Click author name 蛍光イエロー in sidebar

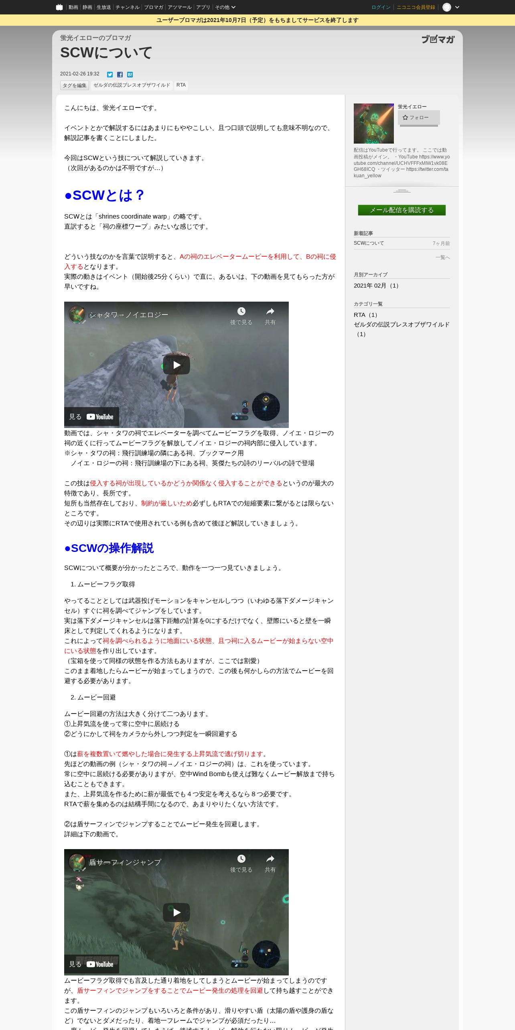pyautogui.click(x=412, y=107)
